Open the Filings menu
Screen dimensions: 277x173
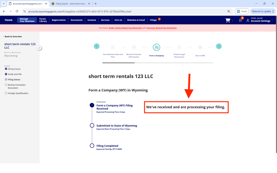pyautogui.click(x=153, y=20)
